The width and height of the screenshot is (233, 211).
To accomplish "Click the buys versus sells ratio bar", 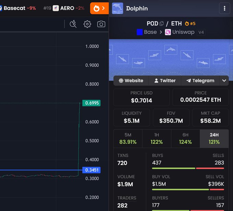I will tap(188, 168).
